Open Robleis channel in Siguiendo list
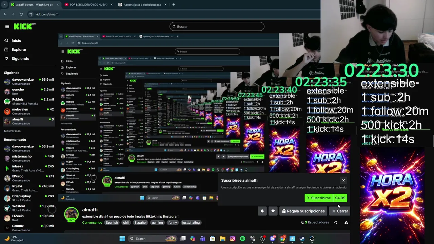The image size is (434, 244). (29, 101)
